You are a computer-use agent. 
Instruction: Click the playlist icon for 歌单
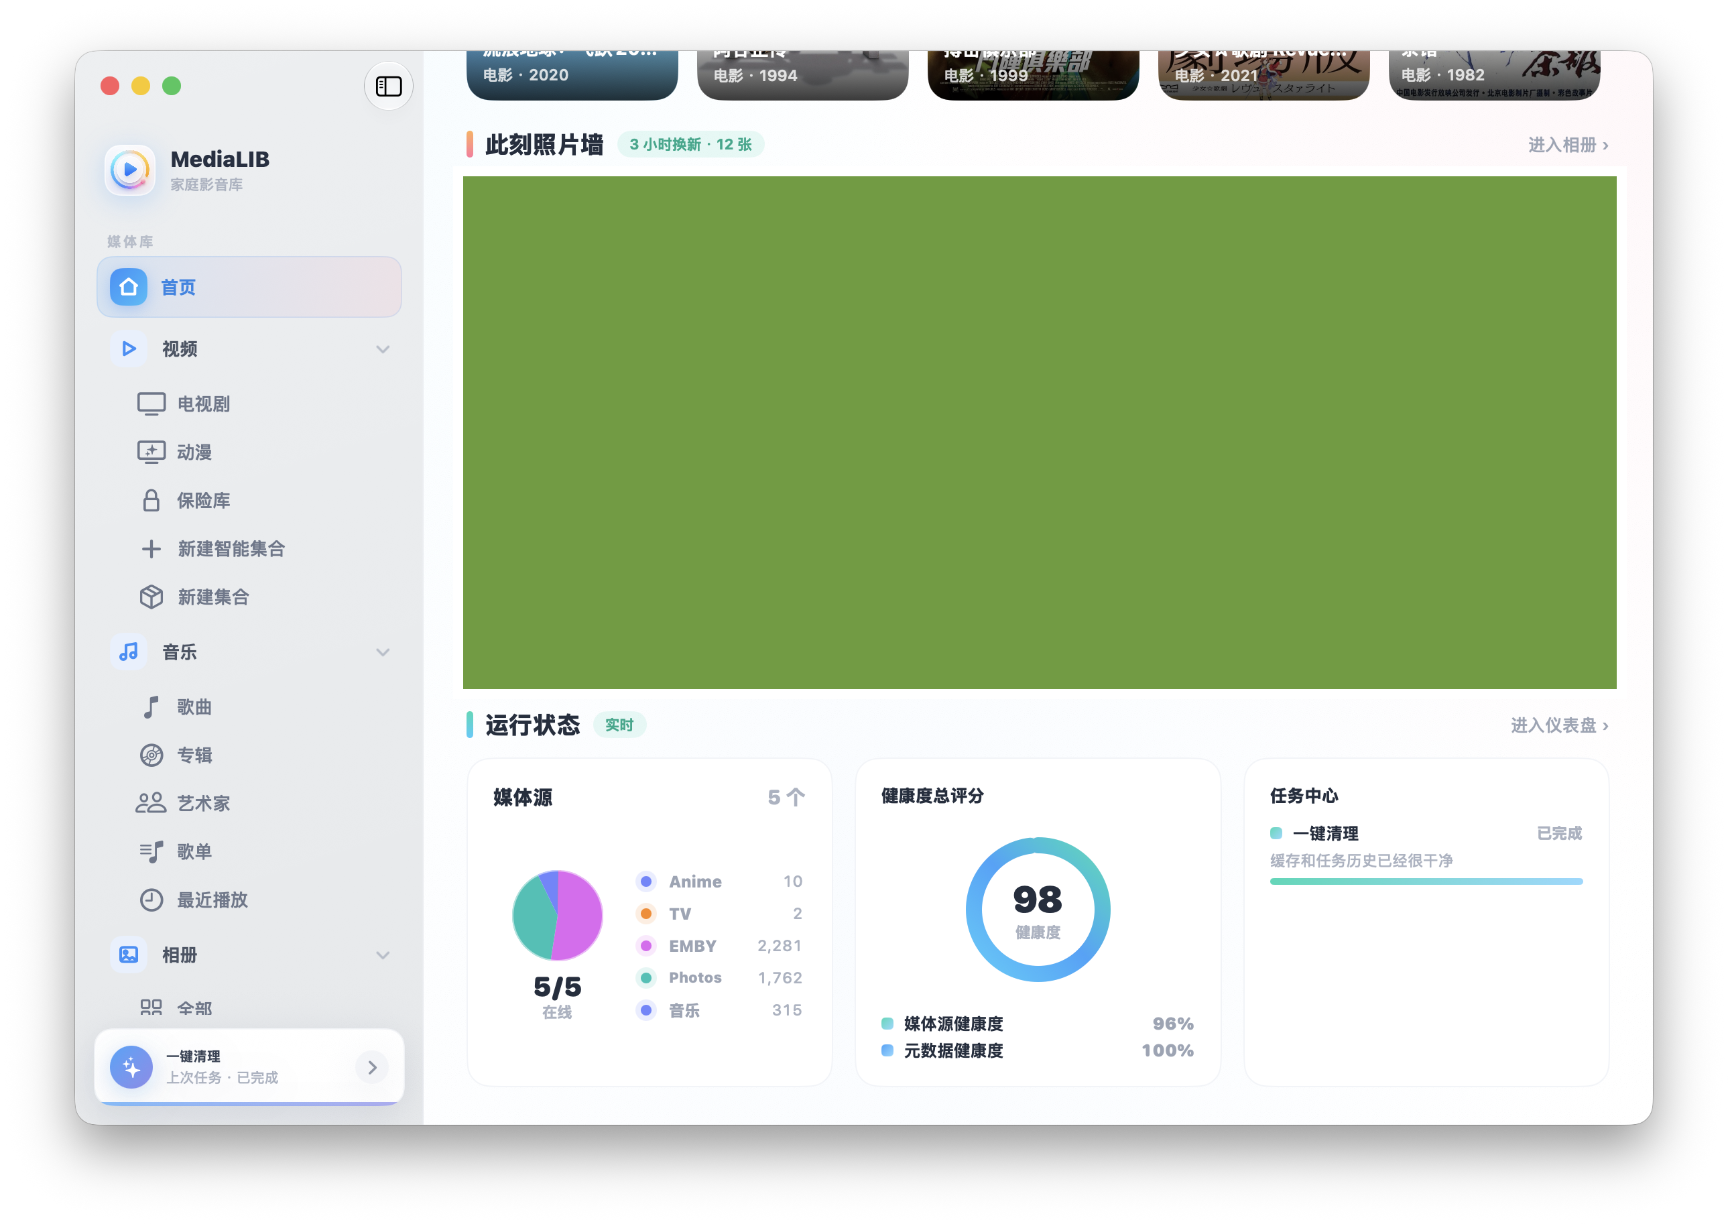click(151, 852)
